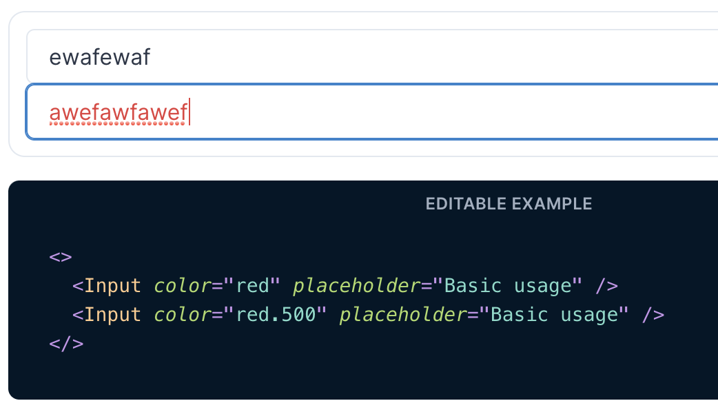Click the 'red.500' value in the code
The height and width of the screenshot is (412, 718).
pyautogui.click(x=276, y=314)
